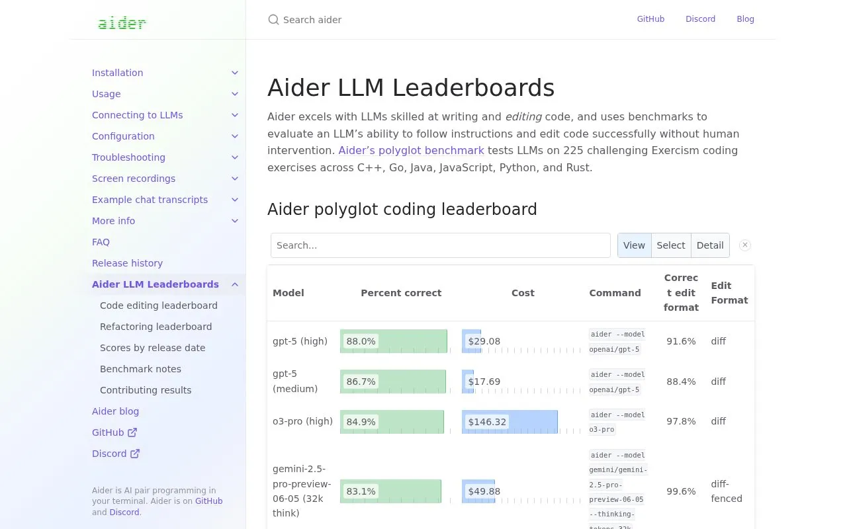Click the gpt-5 (medium) model name
Screen dimensions: 847x529
coord(295,382)
